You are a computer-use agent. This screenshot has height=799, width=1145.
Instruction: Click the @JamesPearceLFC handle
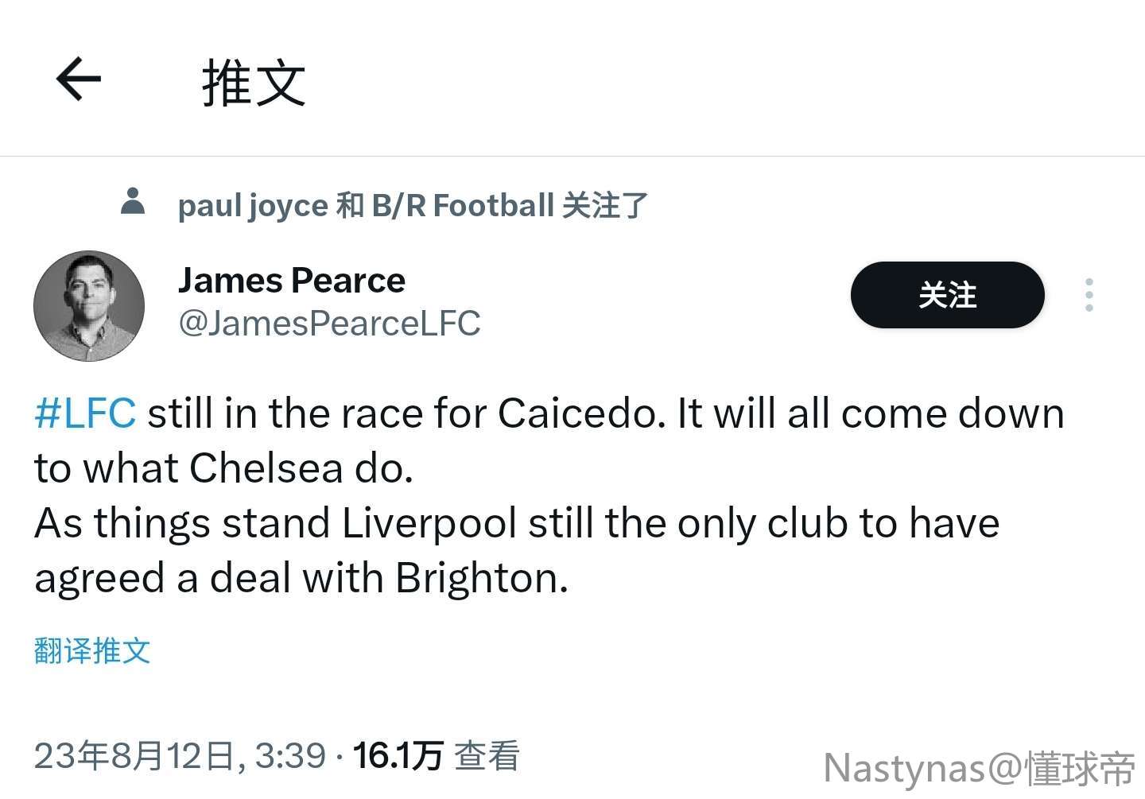tap(329, 324)
